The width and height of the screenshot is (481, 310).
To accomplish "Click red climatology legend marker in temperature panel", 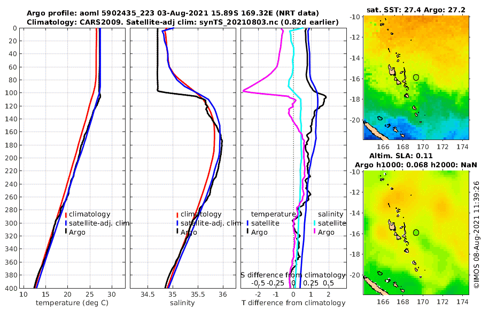I will (66, 214).
